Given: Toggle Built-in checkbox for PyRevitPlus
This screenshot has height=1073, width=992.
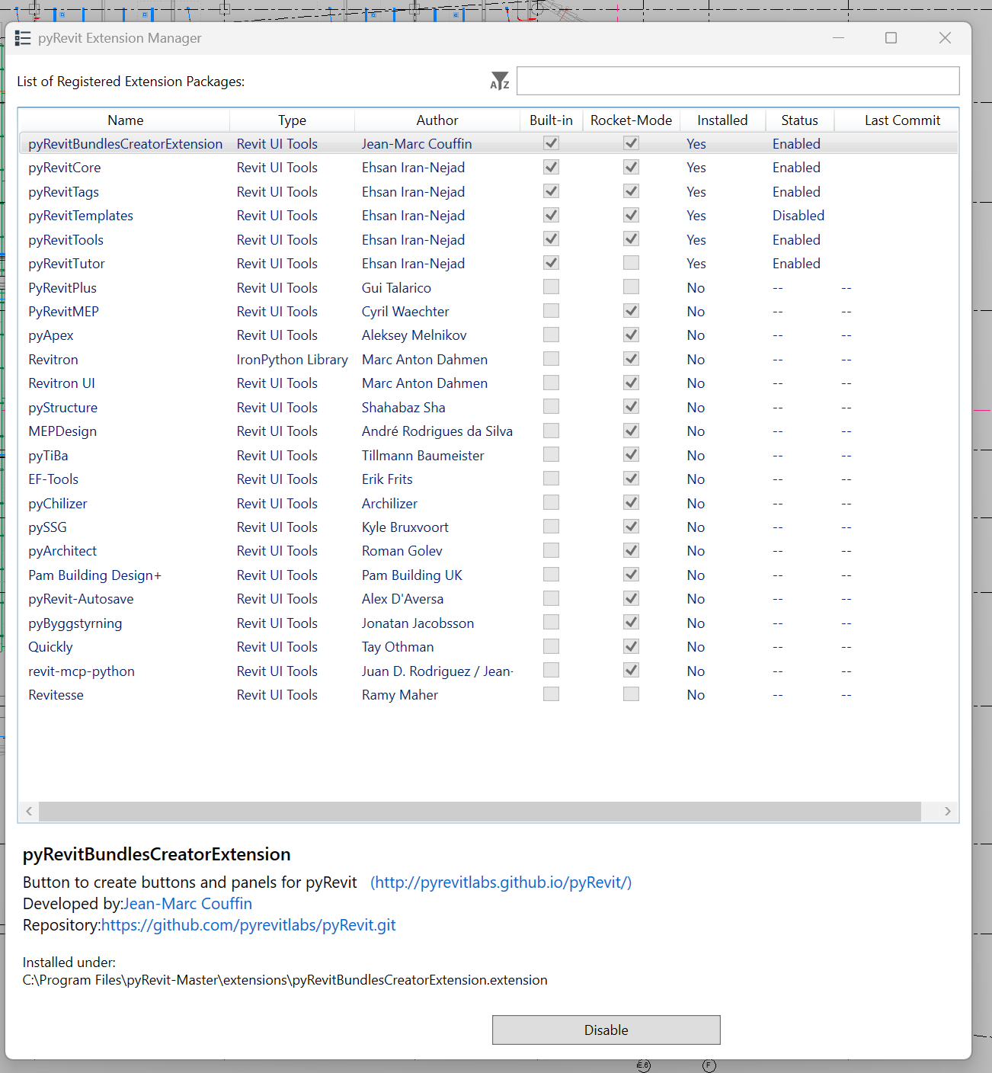Looking at the screenshot, I should (551, 287).
